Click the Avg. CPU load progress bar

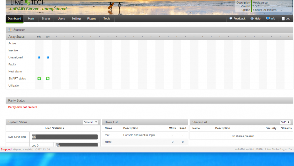pos(65,137)
